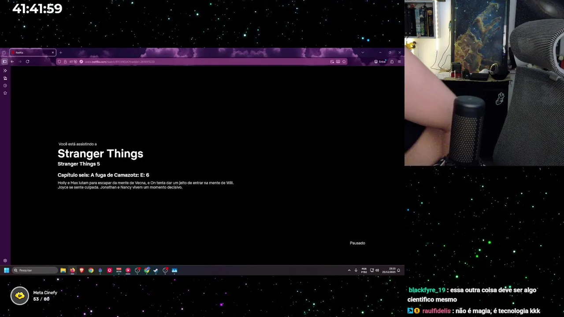The image size is (564, 317).
Task: Toggle the browser sidebar button
Action: pos(4,62)
